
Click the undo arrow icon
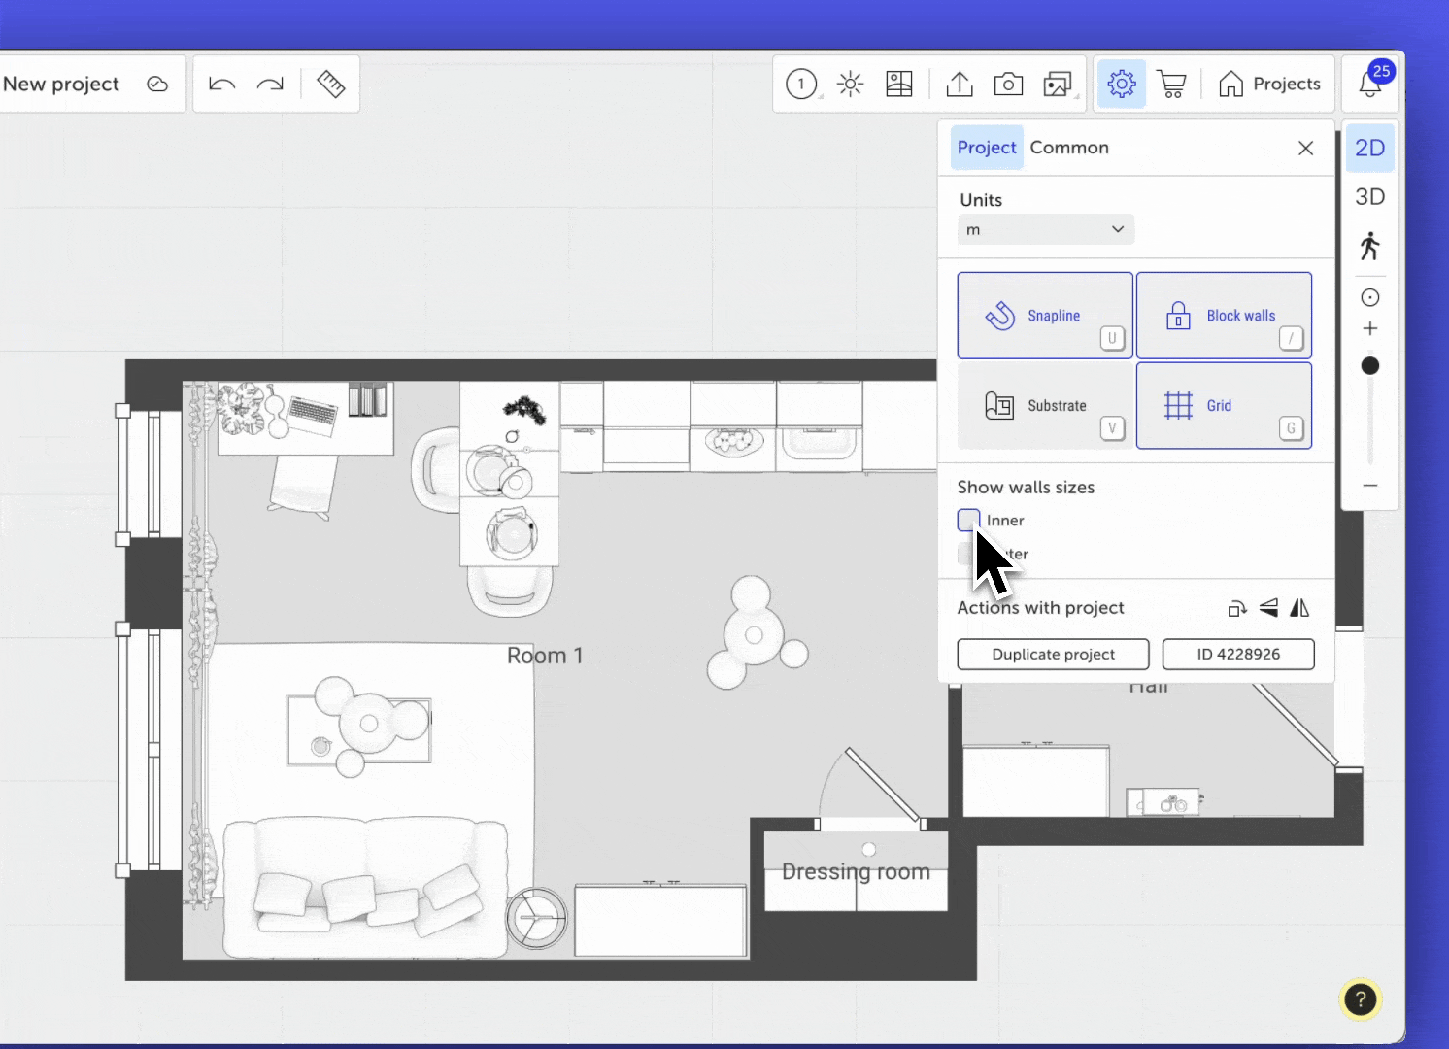[x=222, y=85]
